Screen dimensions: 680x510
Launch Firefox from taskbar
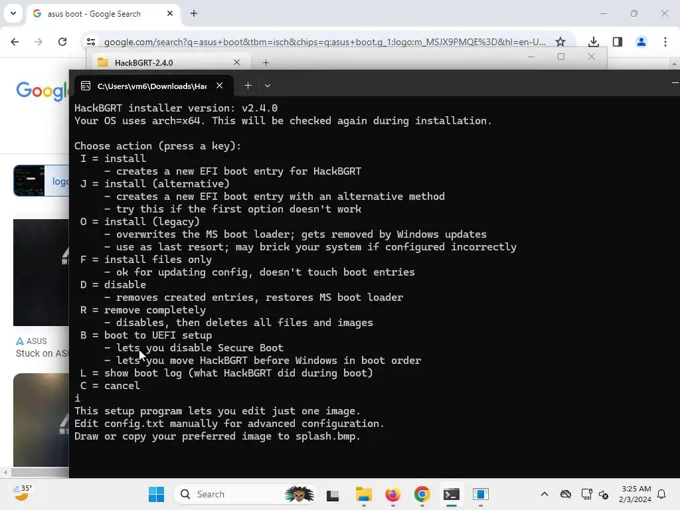coord(393,494)
